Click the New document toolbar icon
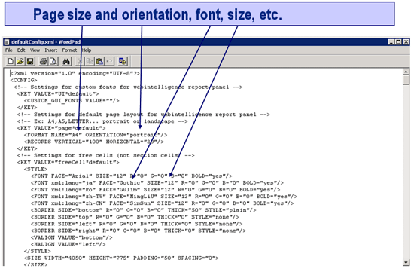 click(x=11, y=61)
